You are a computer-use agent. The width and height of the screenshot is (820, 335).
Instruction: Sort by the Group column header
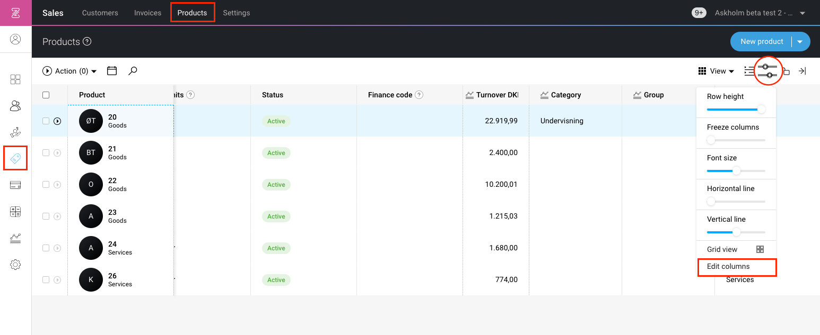click(654, 95)
